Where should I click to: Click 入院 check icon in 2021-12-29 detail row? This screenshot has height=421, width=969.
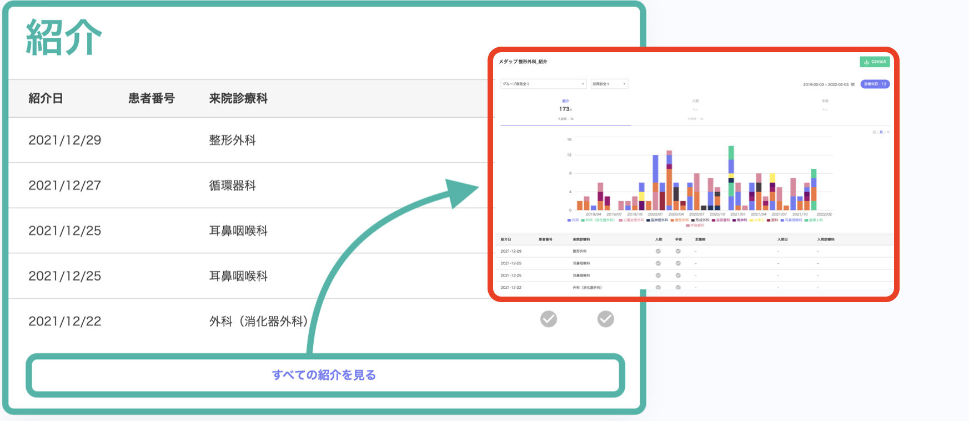[x=658, y=251]
